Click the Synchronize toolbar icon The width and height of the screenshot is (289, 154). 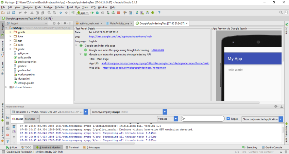14,13
